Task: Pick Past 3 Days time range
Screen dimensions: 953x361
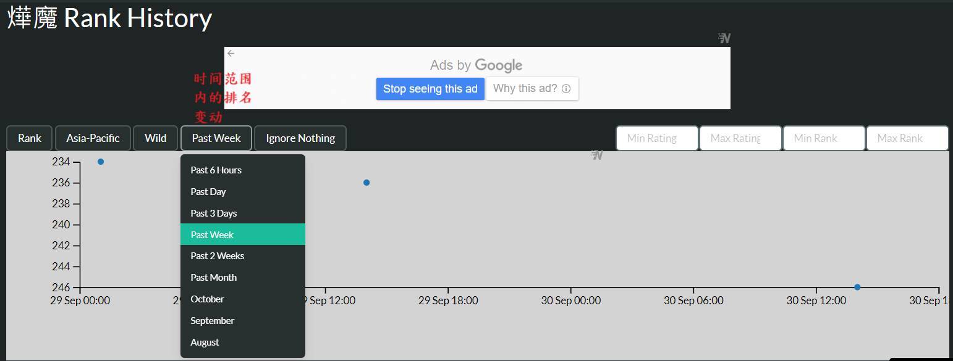Action: coord(214,214)
